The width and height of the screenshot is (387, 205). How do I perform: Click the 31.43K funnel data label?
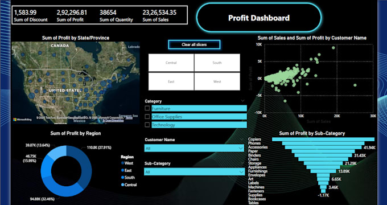[360, 155]
